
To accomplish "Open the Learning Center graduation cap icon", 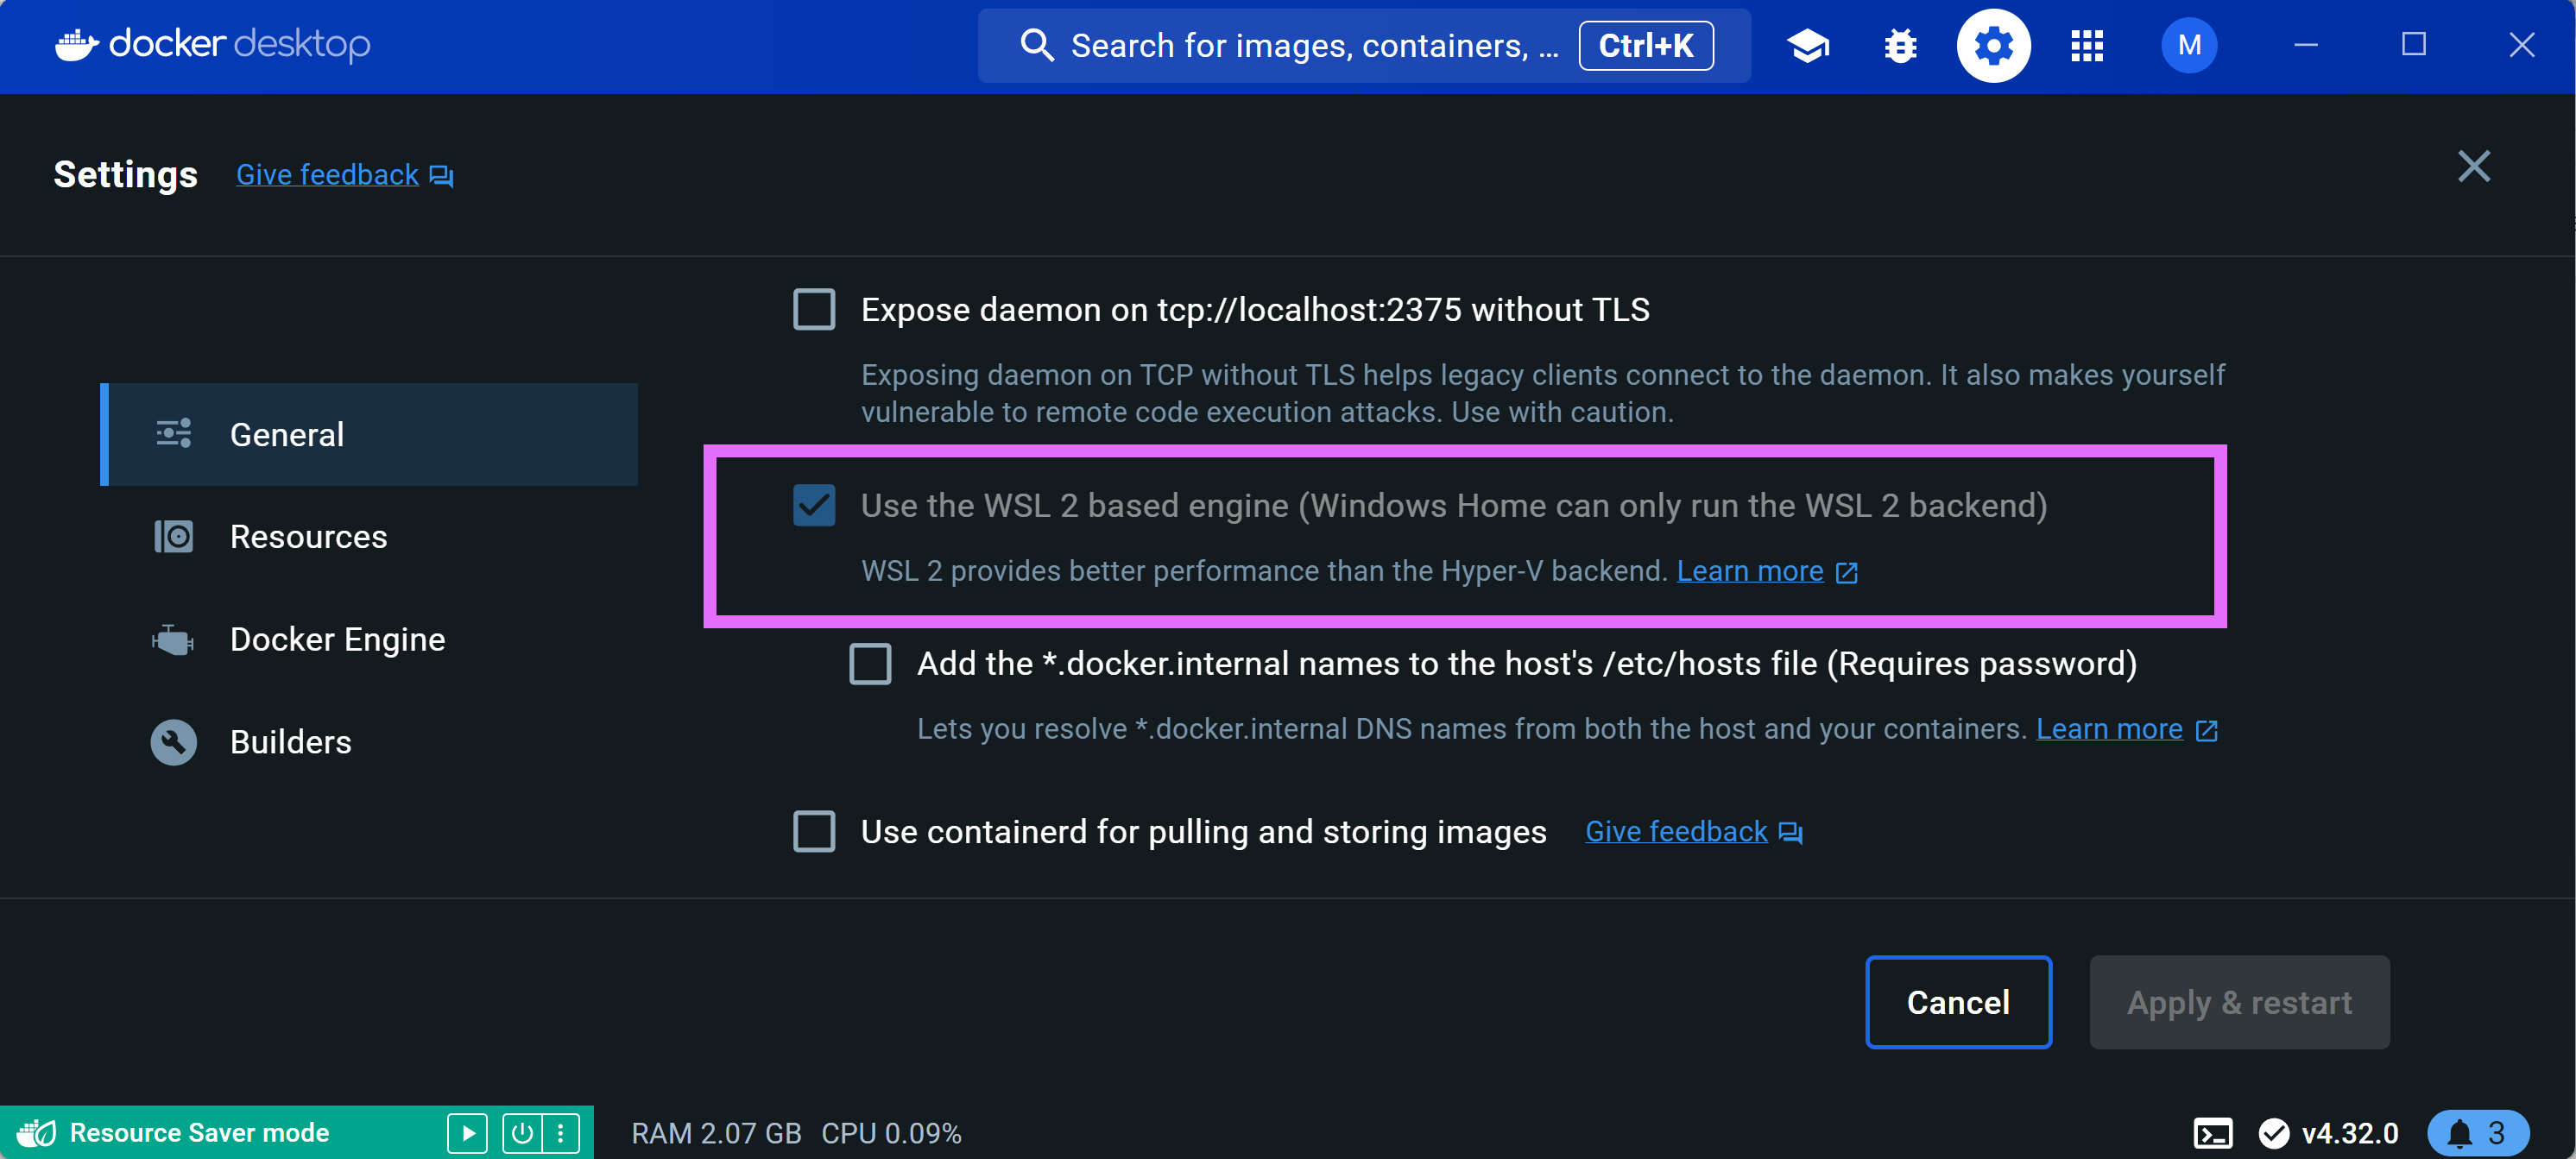I will (1807, 46).
